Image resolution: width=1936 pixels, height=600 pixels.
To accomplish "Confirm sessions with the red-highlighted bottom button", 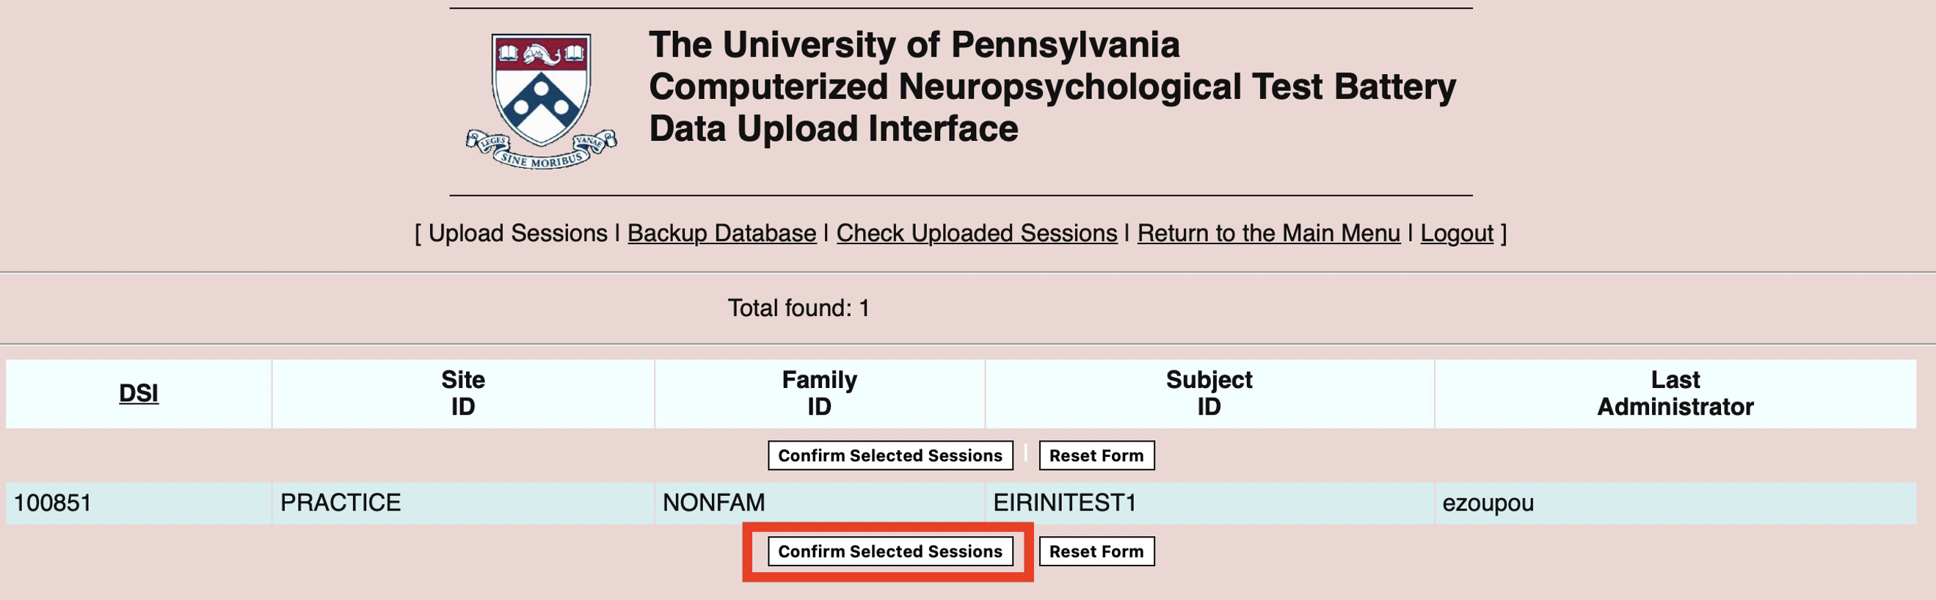I will tap(889, 551).
